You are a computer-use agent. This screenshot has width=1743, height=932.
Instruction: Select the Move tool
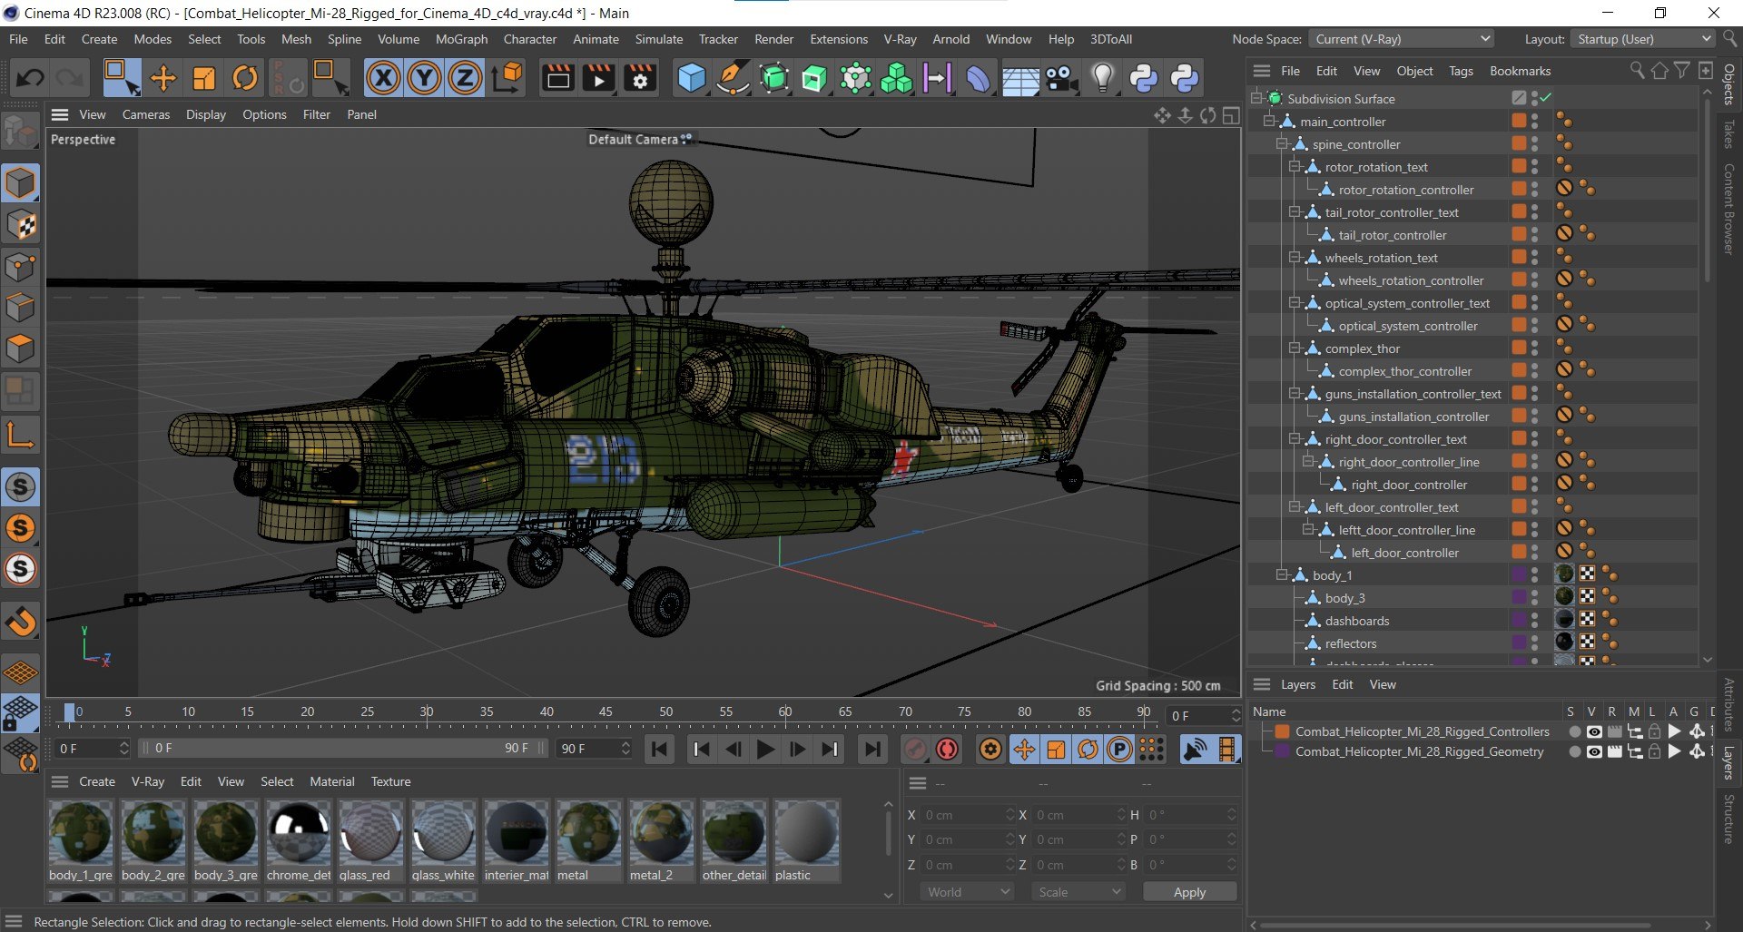click(x=163, y=78)
